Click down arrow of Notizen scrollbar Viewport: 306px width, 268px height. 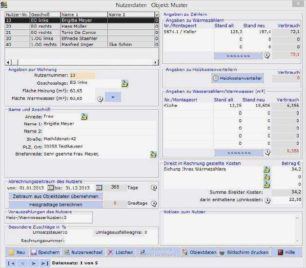(x=297, y=241)
